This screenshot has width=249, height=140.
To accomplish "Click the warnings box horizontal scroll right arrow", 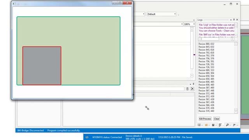I will (x=233, y=39).
